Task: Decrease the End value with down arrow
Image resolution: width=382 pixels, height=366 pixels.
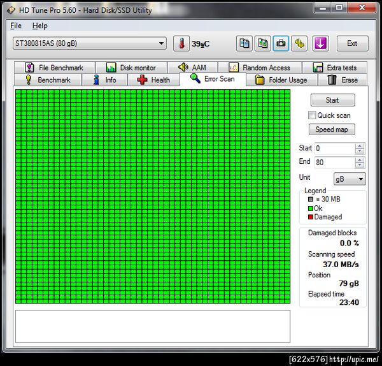Action: coord(360,165)
